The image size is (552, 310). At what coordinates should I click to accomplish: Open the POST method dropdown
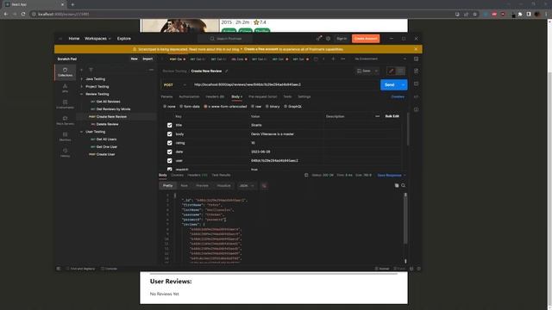[175, 84]
